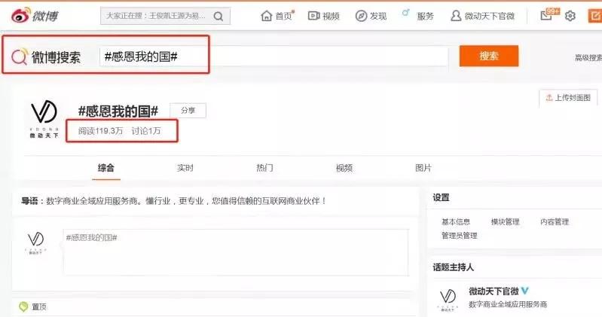The height and width of the screenshot is (317, 602).
Task: Click the topic avatar next to #感恩我的国# title
Action: (x=44, y=118)
